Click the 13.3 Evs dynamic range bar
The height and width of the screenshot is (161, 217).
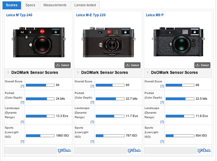(x=40, y=116)
